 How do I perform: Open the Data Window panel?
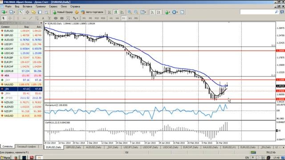point(28,12)
